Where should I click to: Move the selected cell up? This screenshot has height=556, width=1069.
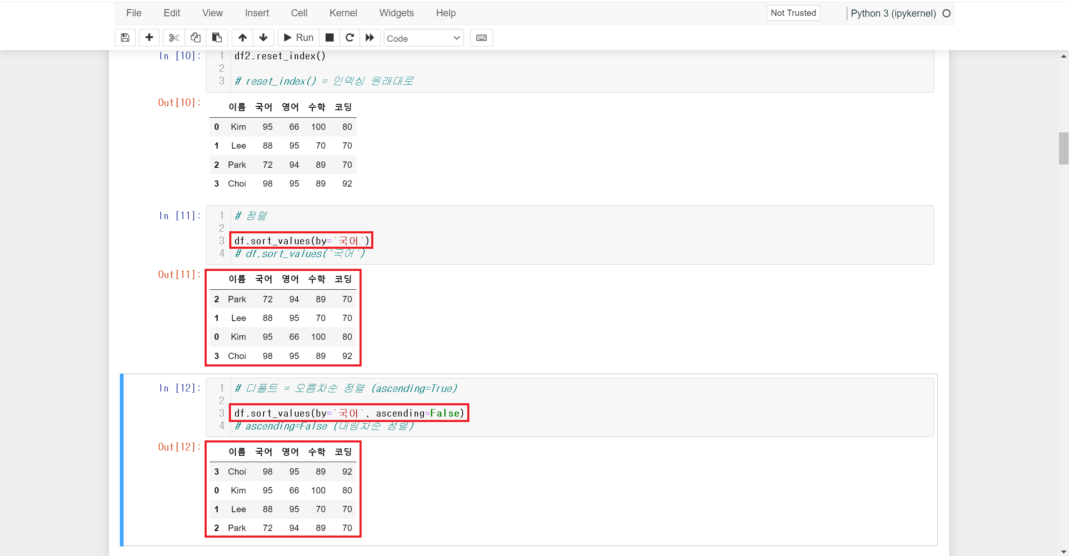(x=242, y=38)
